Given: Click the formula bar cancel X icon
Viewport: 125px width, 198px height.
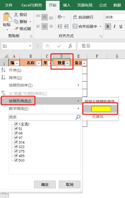Looking at the screenshot, I should click(x=48, y=46).
